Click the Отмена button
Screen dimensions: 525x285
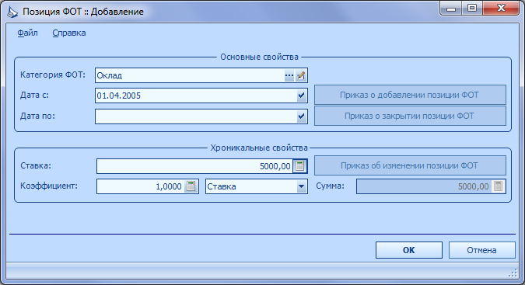click(x=481, y=250)
